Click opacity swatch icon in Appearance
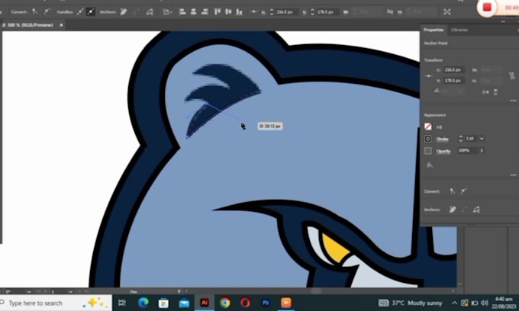The height and width of the screenshot is (311, 519). coord(428,151)
